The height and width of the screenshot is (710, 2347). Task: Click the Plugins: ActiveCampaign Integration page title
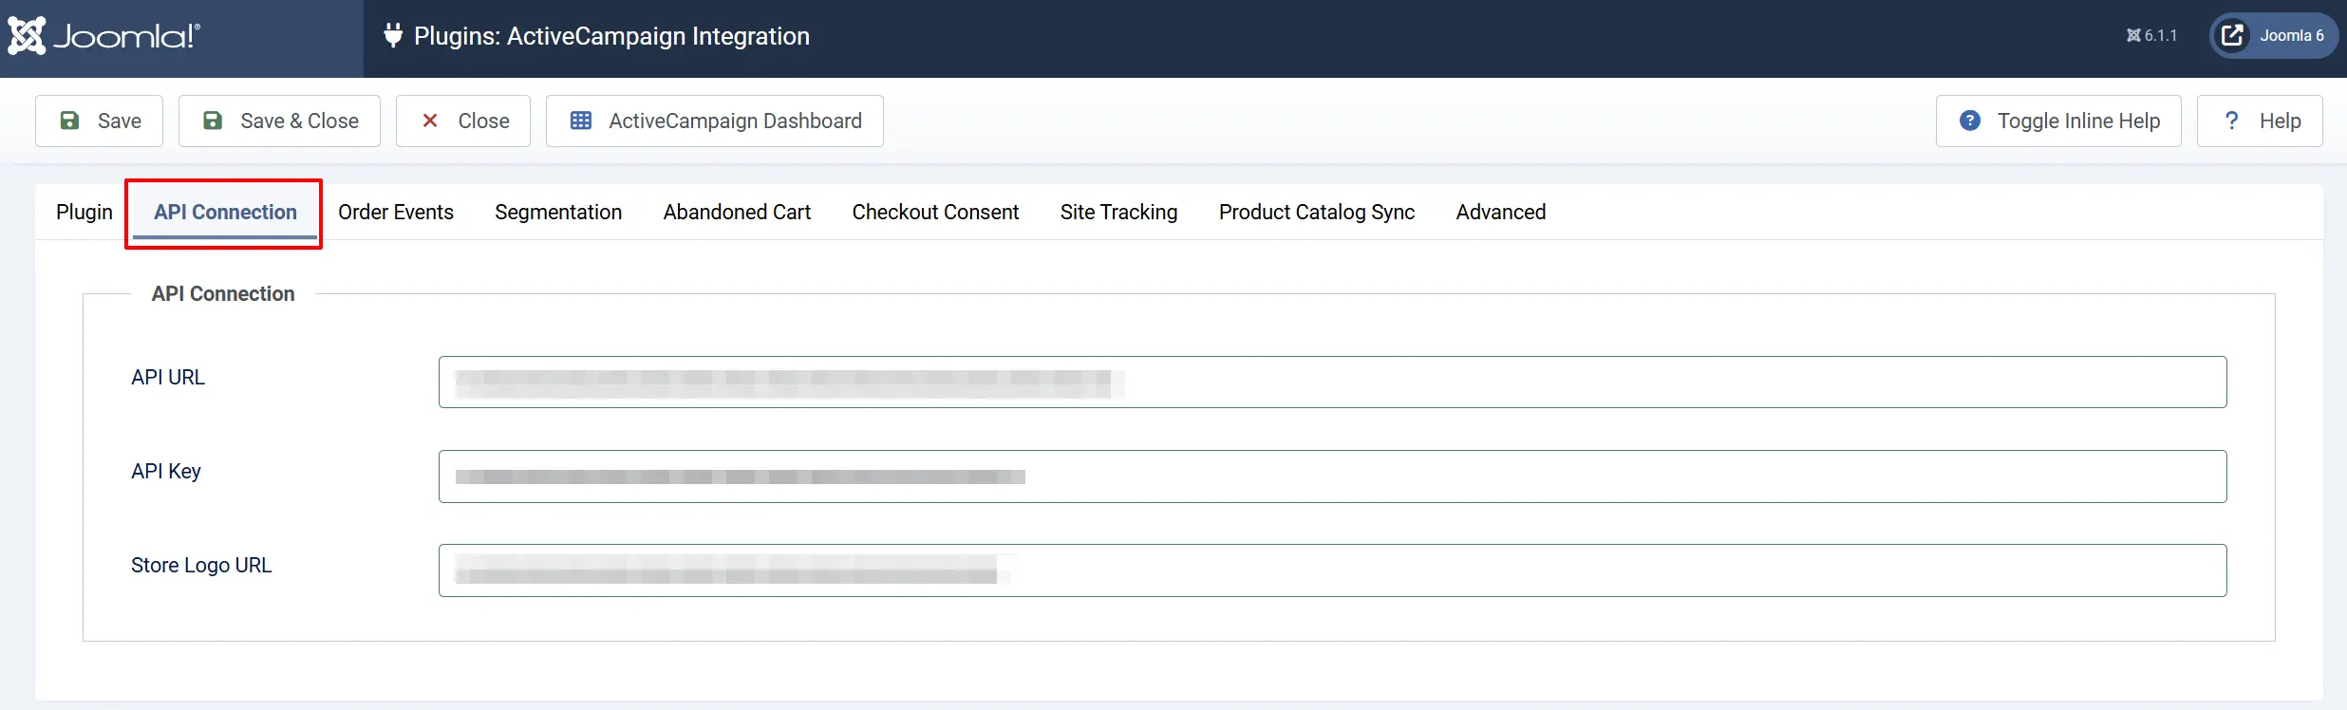(x=611, y=36)
